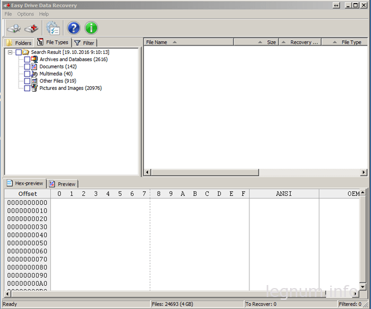Click the 'Ready' status text
371x309 pixels.
10,304
